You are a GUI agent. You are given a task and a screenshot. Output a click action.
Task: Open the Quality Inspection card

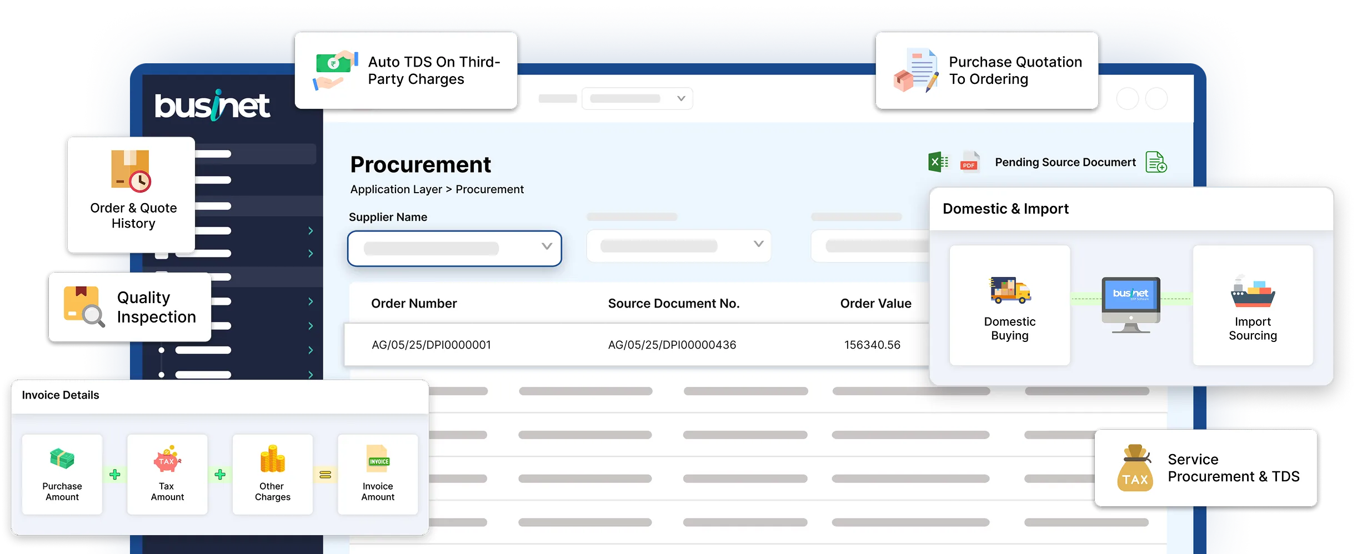coord(130,307)
